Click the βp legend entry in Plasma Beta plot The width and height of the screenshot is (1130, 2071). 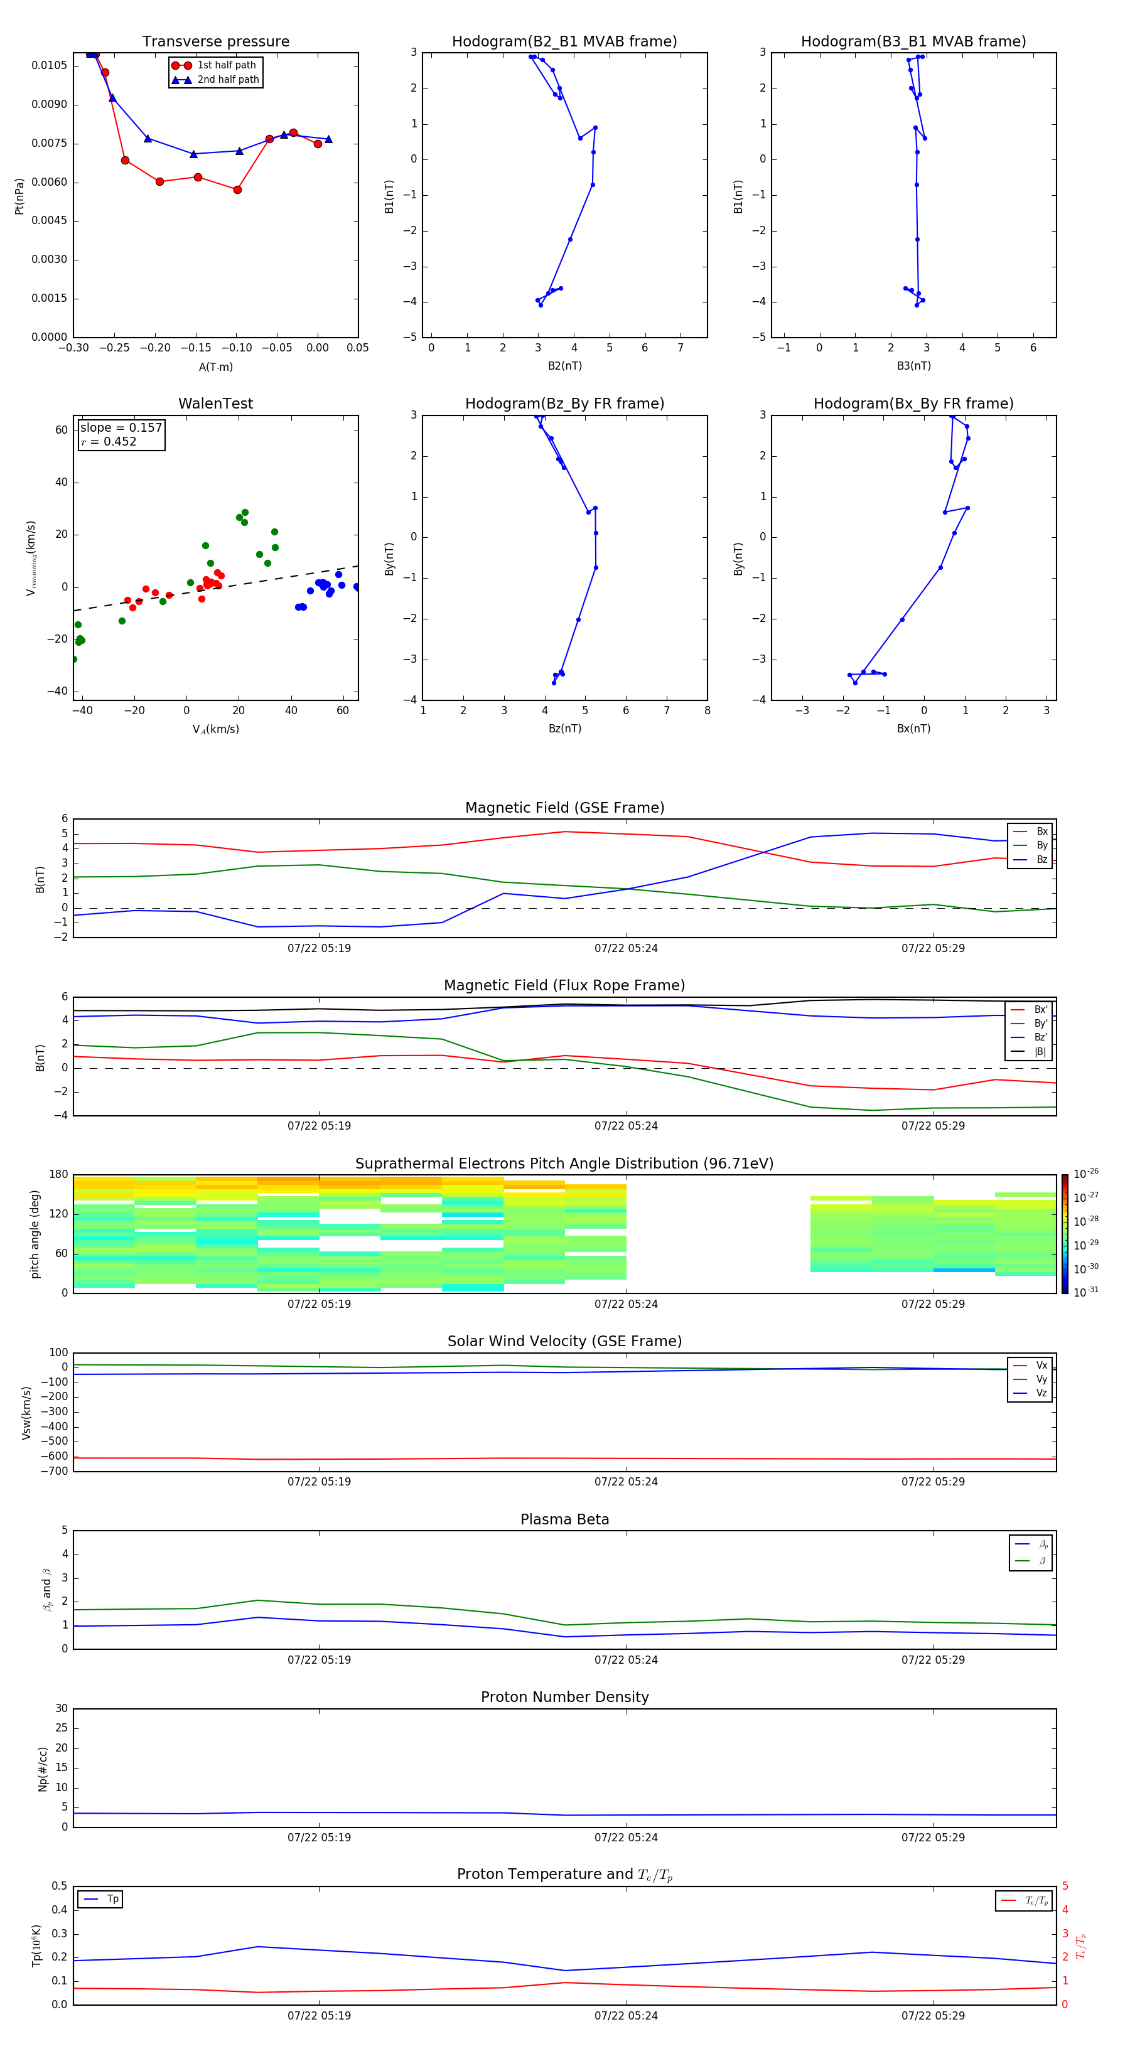1031,1544
